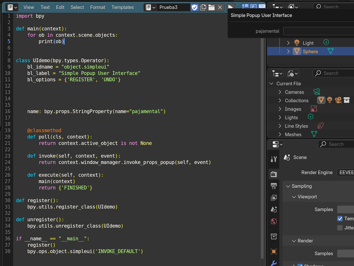This screenshot has width=354, height=266.
Task: Open the Render properties tab
Action: click(x=273, y=174)
